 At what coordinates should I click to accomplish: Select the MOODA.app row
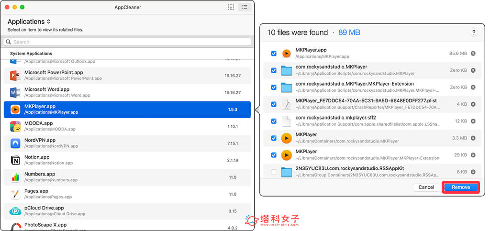coord(127,126)
